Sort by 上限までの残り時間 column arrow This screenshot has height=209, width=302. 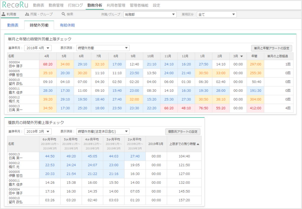point(198,144)
